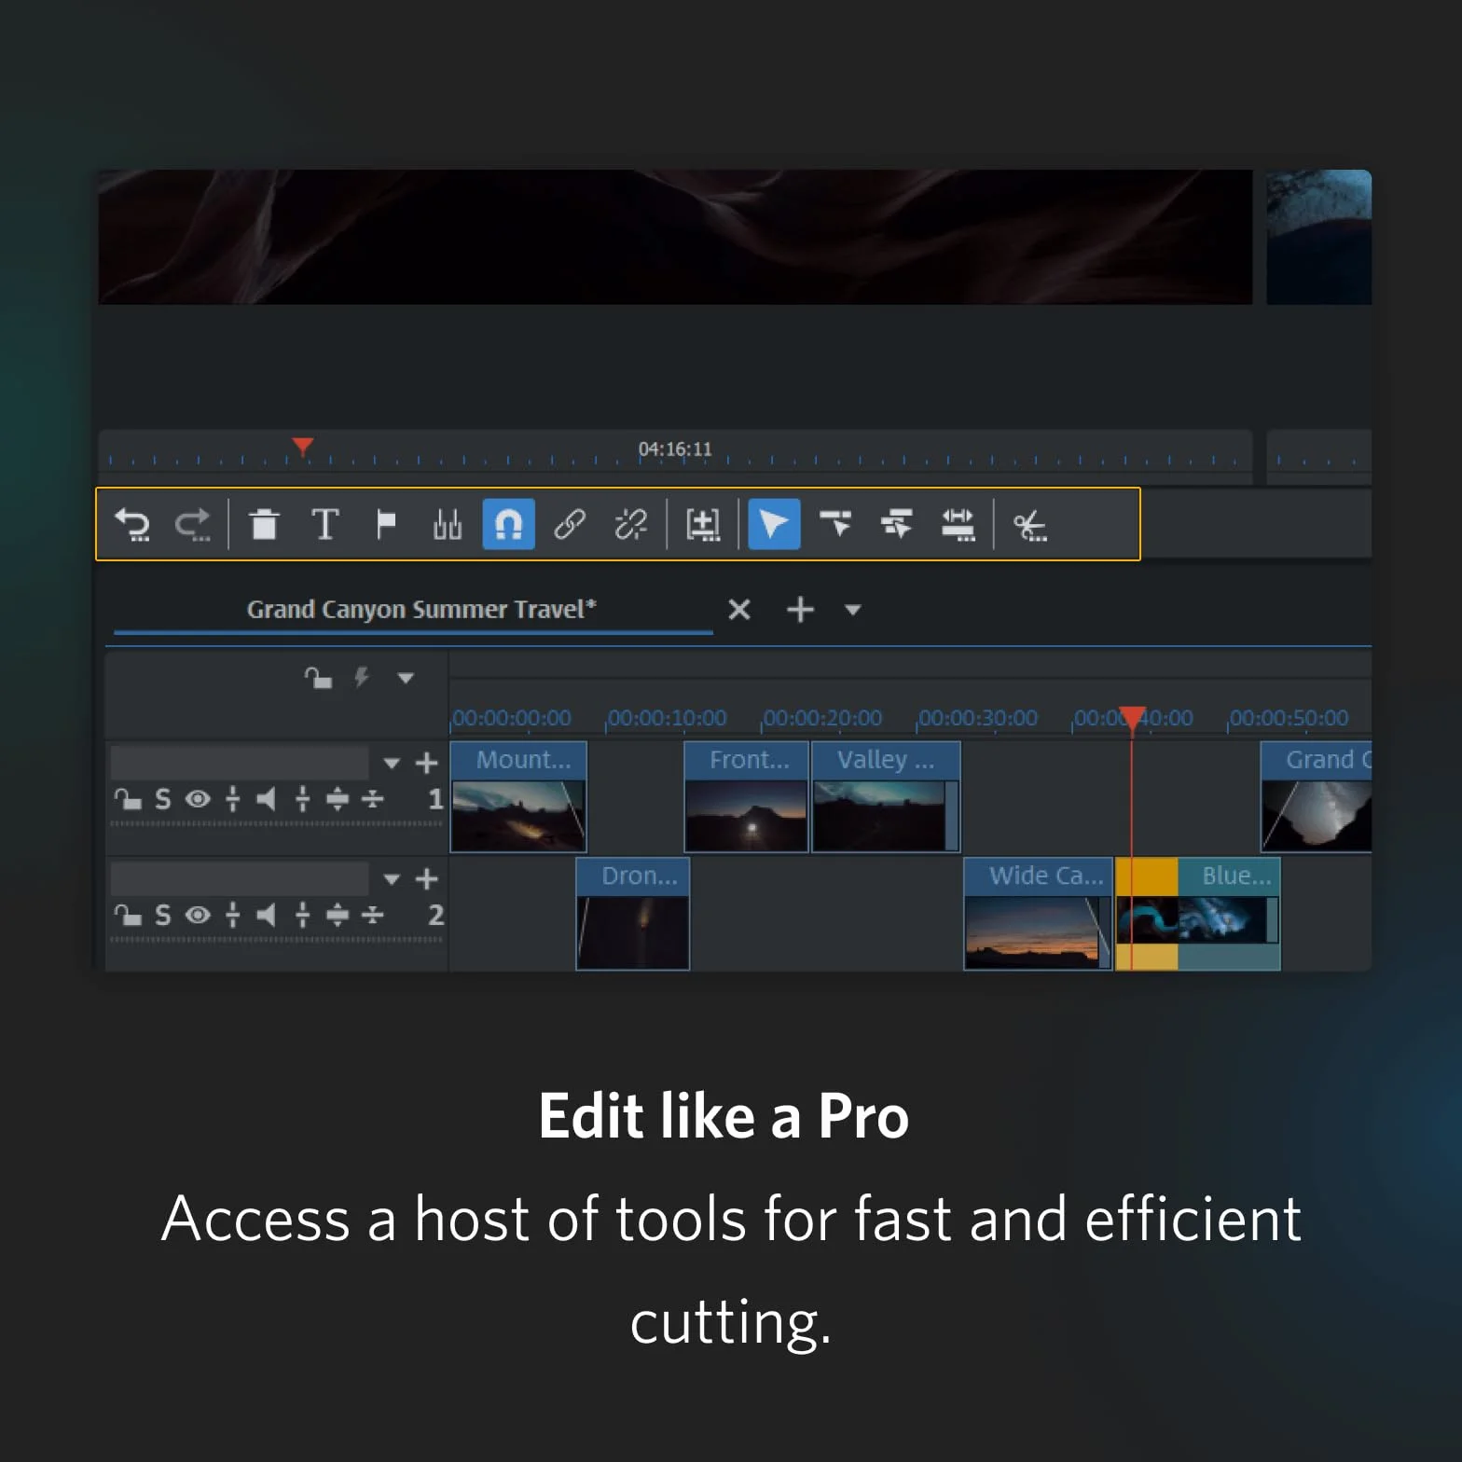The height and width of the screenshot is (1462, 1462).
Task: Add a new project tab with plus
Action: point(800,610)
